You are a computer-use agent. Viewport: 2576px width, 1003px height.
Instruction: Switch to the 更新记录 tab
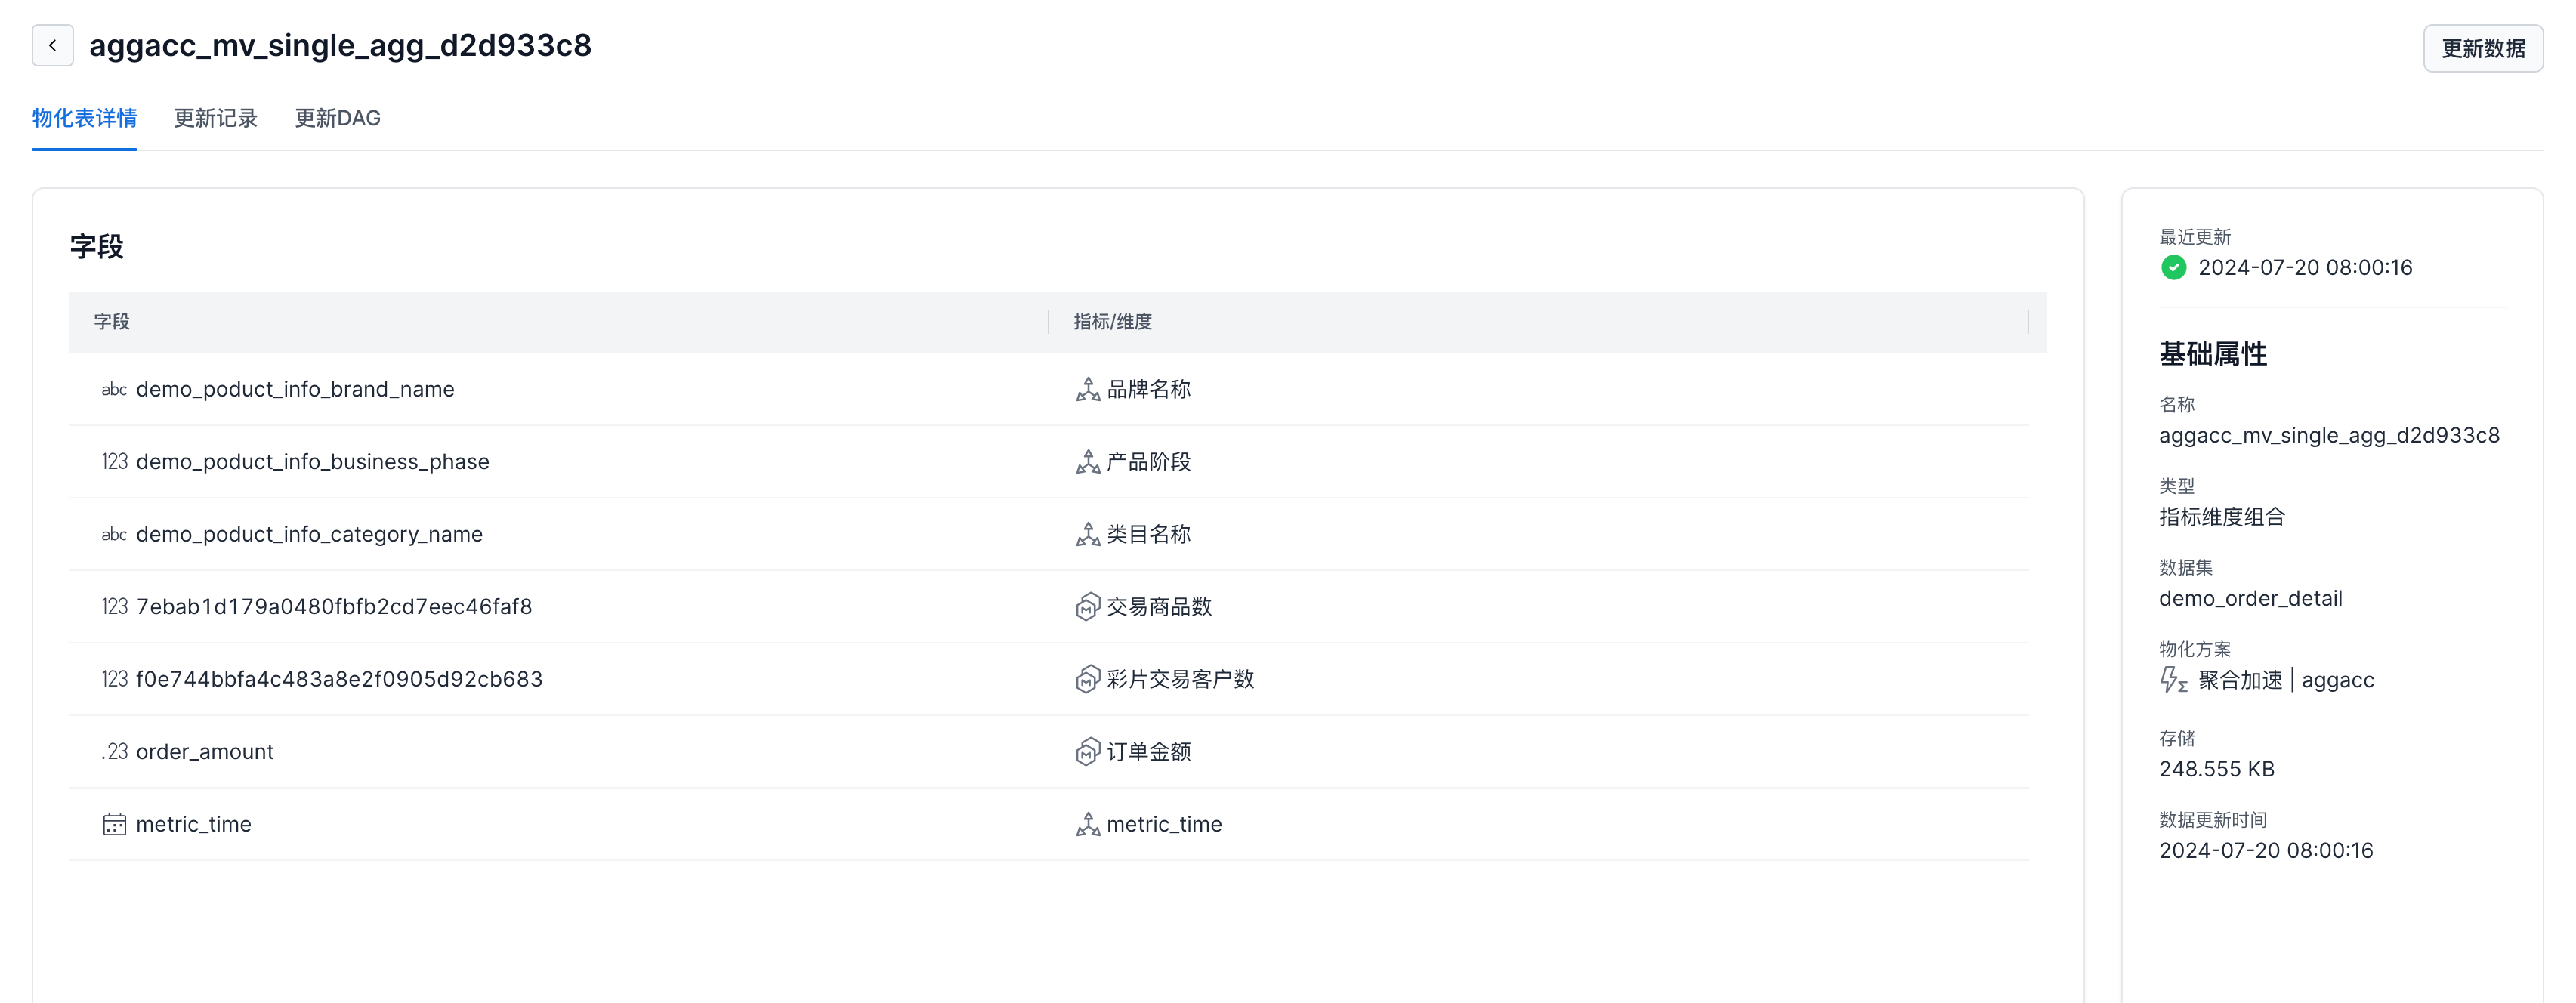(215, 118)
